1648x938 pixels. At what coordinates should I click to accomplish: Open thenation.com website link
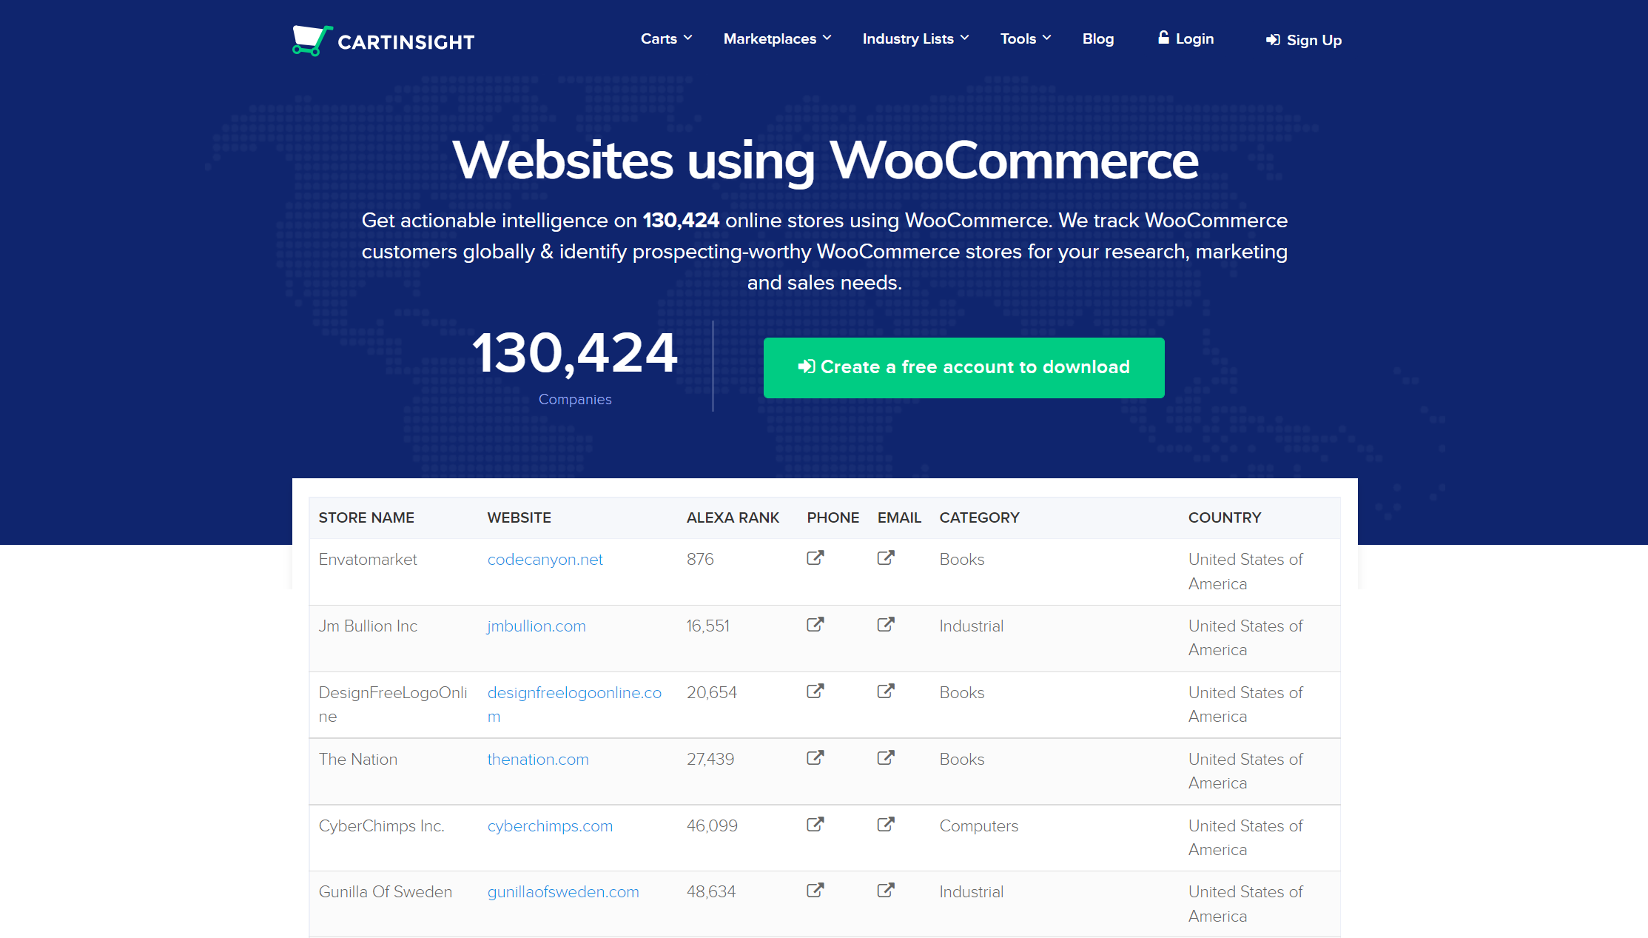[x=538, y=760]
